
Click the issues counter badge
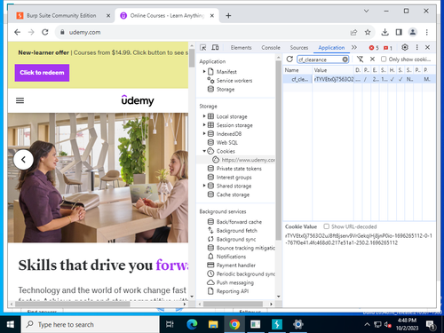388,48
